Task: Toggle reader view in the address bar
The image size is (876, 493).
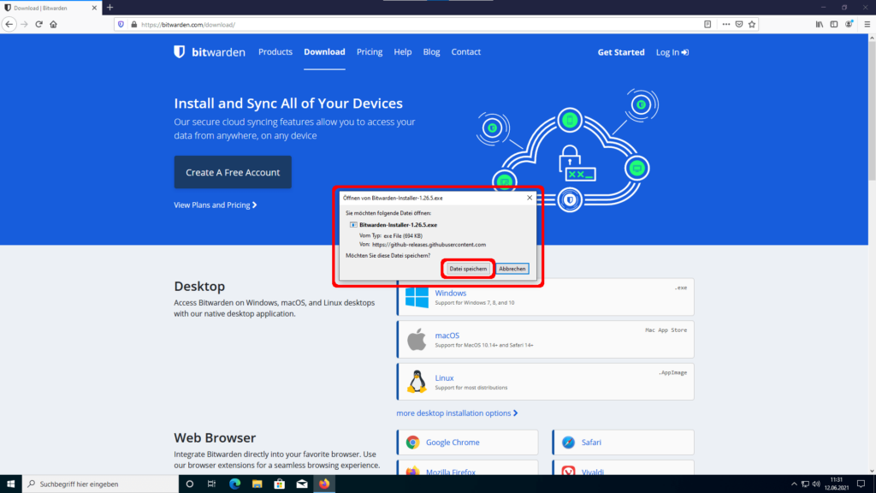Action: [x=707, y=24]
